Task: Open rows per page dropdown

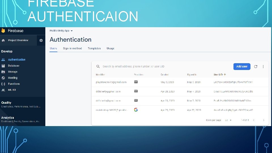Action: (x=228, y=120)
